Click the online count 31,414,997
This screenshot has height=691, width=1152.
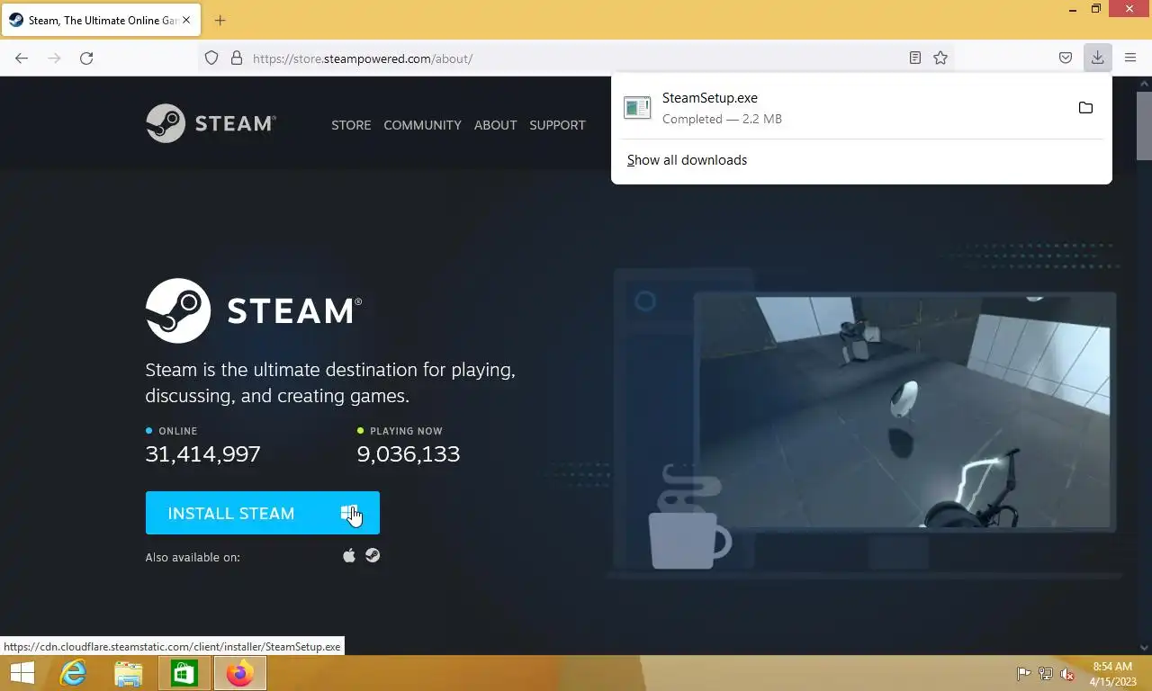coord(202,454)
